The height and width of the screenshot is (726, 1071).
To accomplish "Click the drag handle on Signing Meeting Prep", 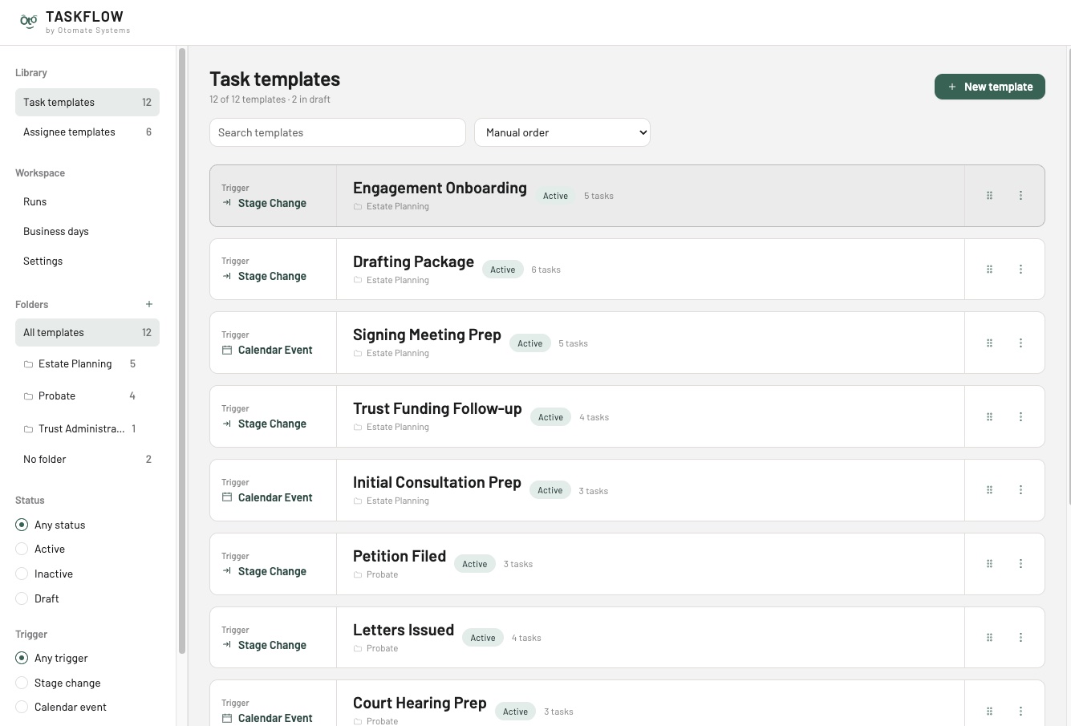I will pyautogui.click(x=989, y=343).
